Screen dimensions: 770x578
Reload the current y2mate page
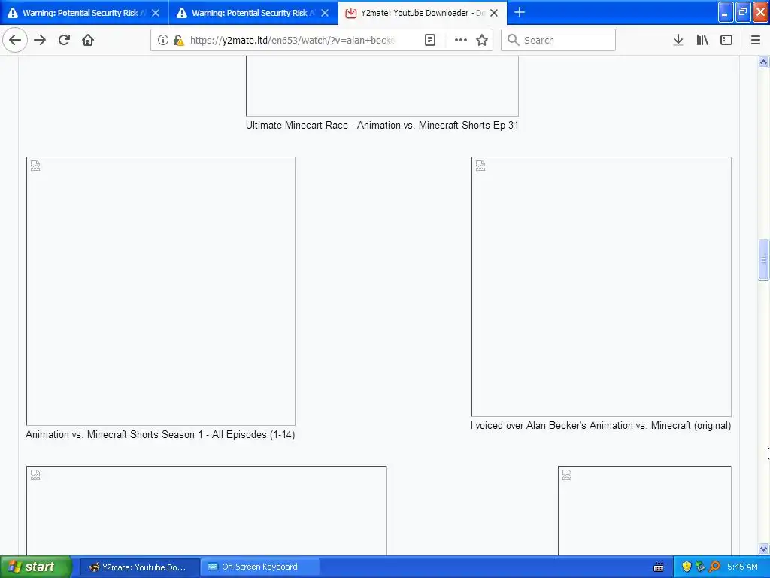(x=64, y=40)
